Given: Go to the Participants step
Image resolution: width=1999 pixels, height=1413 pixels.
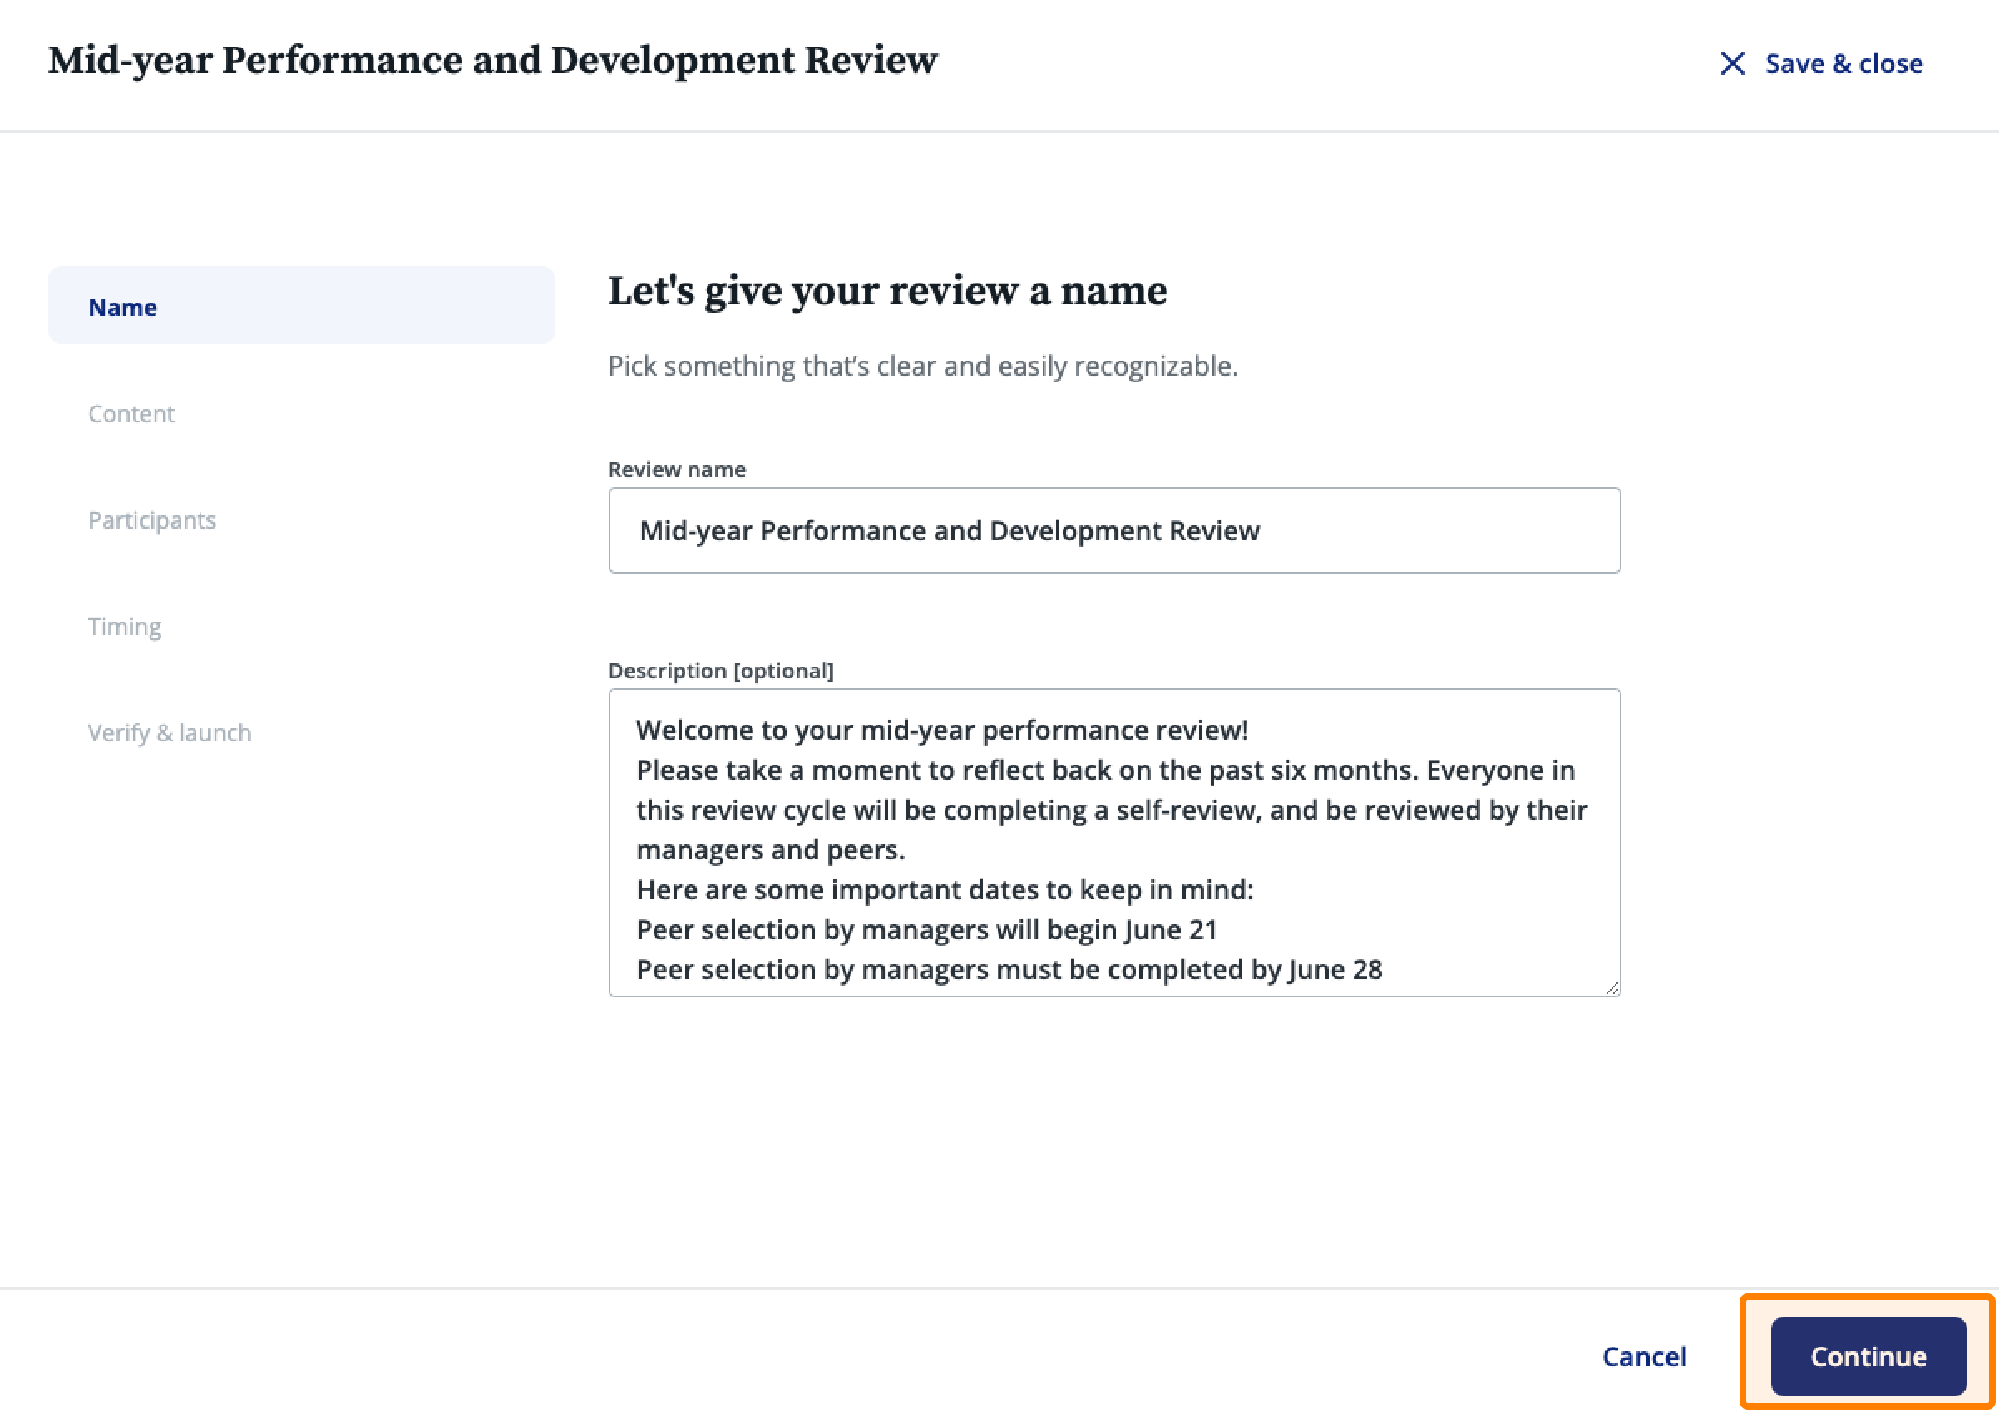Looking at the screenshot, I should pyautogui.click(x=151, y=519).
